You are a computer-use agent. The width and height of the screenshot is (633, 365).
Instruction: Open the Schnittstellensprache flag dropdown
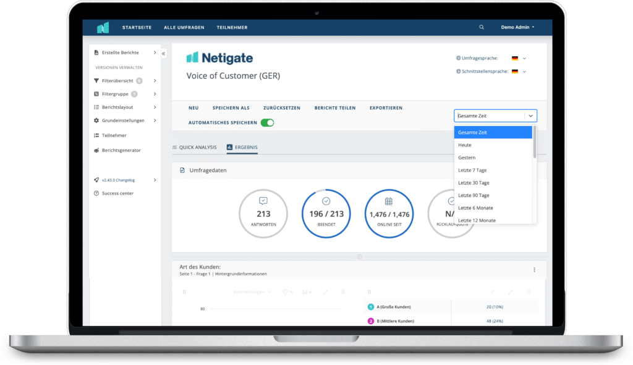(519, 72)
